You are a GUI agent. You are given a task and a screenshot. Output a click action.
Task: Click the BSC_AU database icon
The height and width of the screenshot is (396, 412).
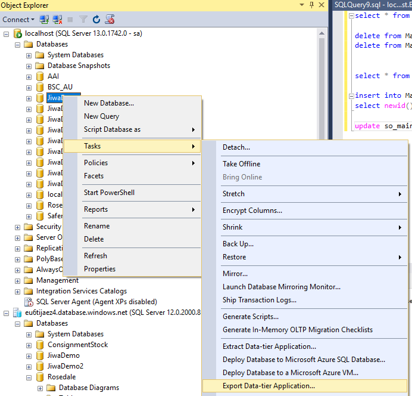point(40,87)
